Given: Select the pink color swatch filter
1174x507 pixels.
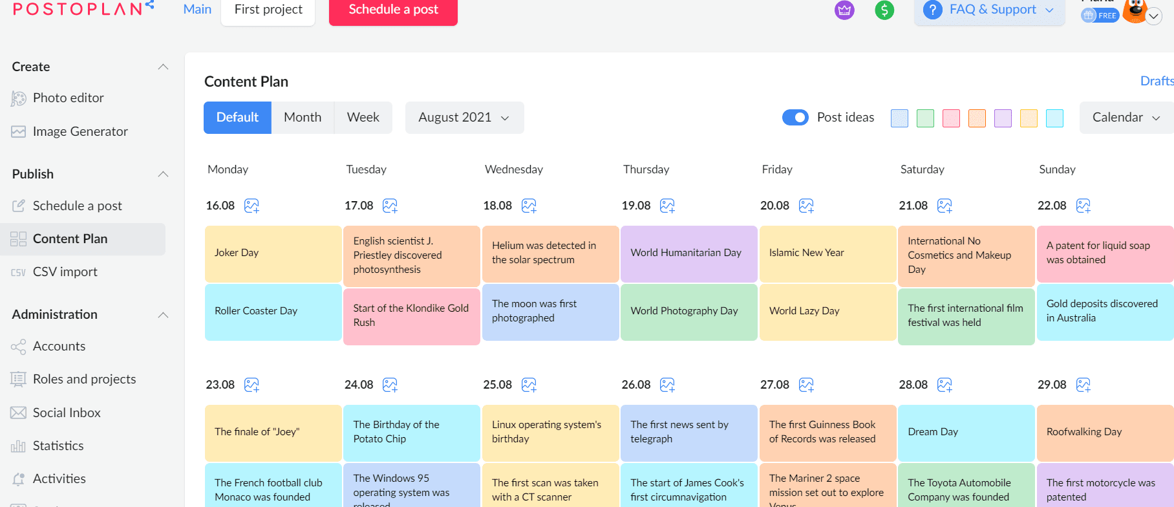Looking at the screenshot, I should coord(951,118).
